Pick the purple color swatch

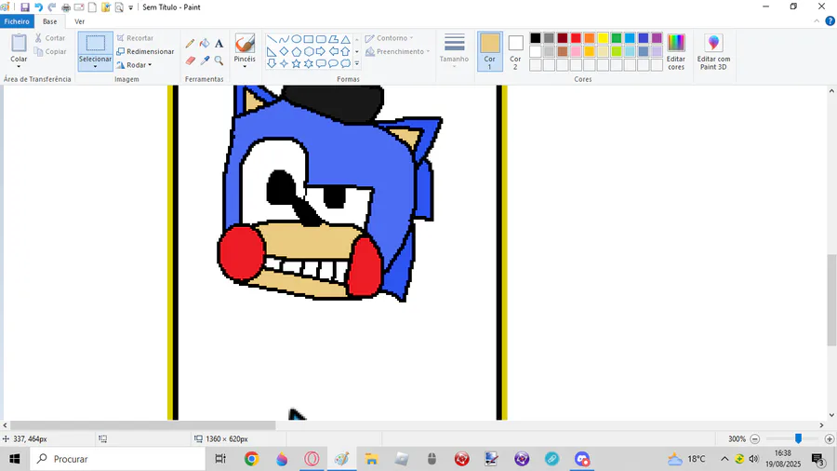pos(657,38)
